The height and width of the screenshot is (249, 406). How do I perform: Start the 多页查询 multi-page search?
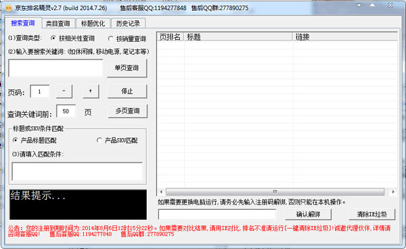click(x=128, y=111)
